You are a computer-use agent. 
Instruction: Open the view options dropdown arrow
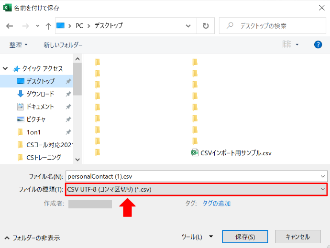(297, 44)
